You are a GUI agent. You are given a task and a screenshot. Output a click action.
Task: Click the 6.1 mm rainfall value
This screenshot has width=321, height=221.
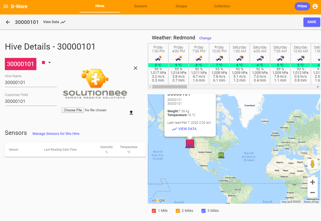[x=219, y=80]
